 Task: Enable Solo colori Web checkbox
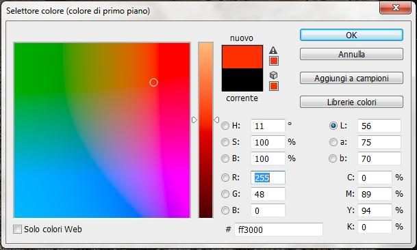pyautogui.click(x=17, y=229)
